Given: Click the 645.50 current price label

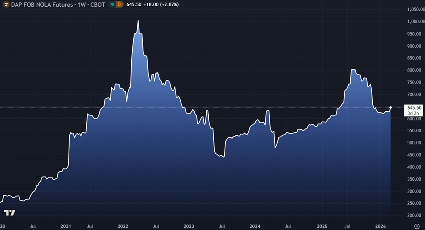Looking at the screenshot, I should 414,108.
